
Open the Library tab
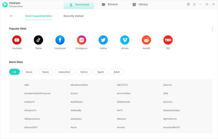[x=140, y=4]
